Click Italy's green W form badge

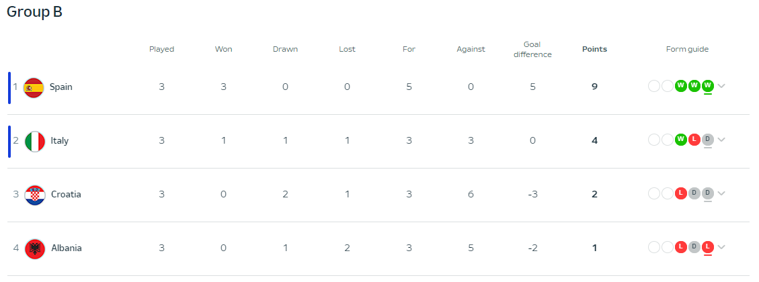(681, 140)
